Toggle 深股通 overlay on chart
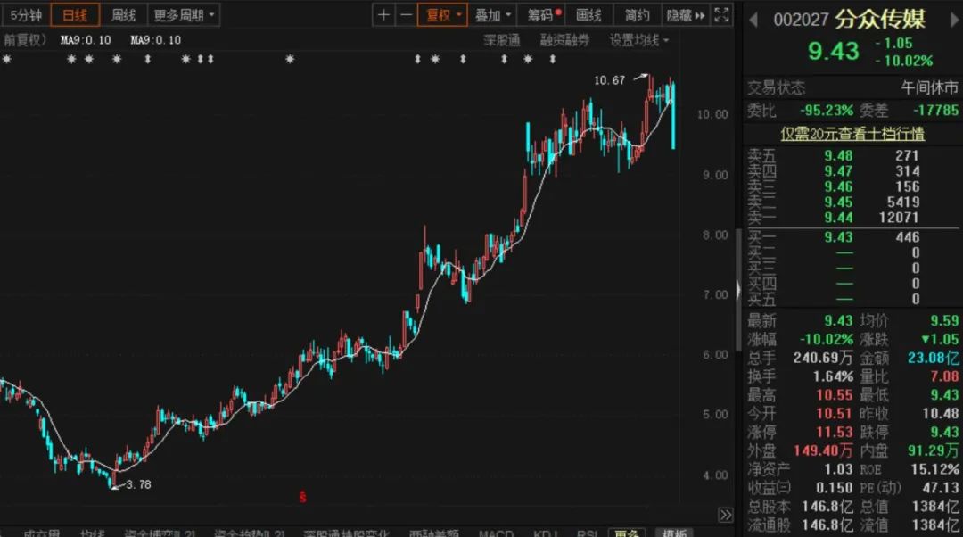Viewport: 963px width, 537px height. click(x=502, y=40)
